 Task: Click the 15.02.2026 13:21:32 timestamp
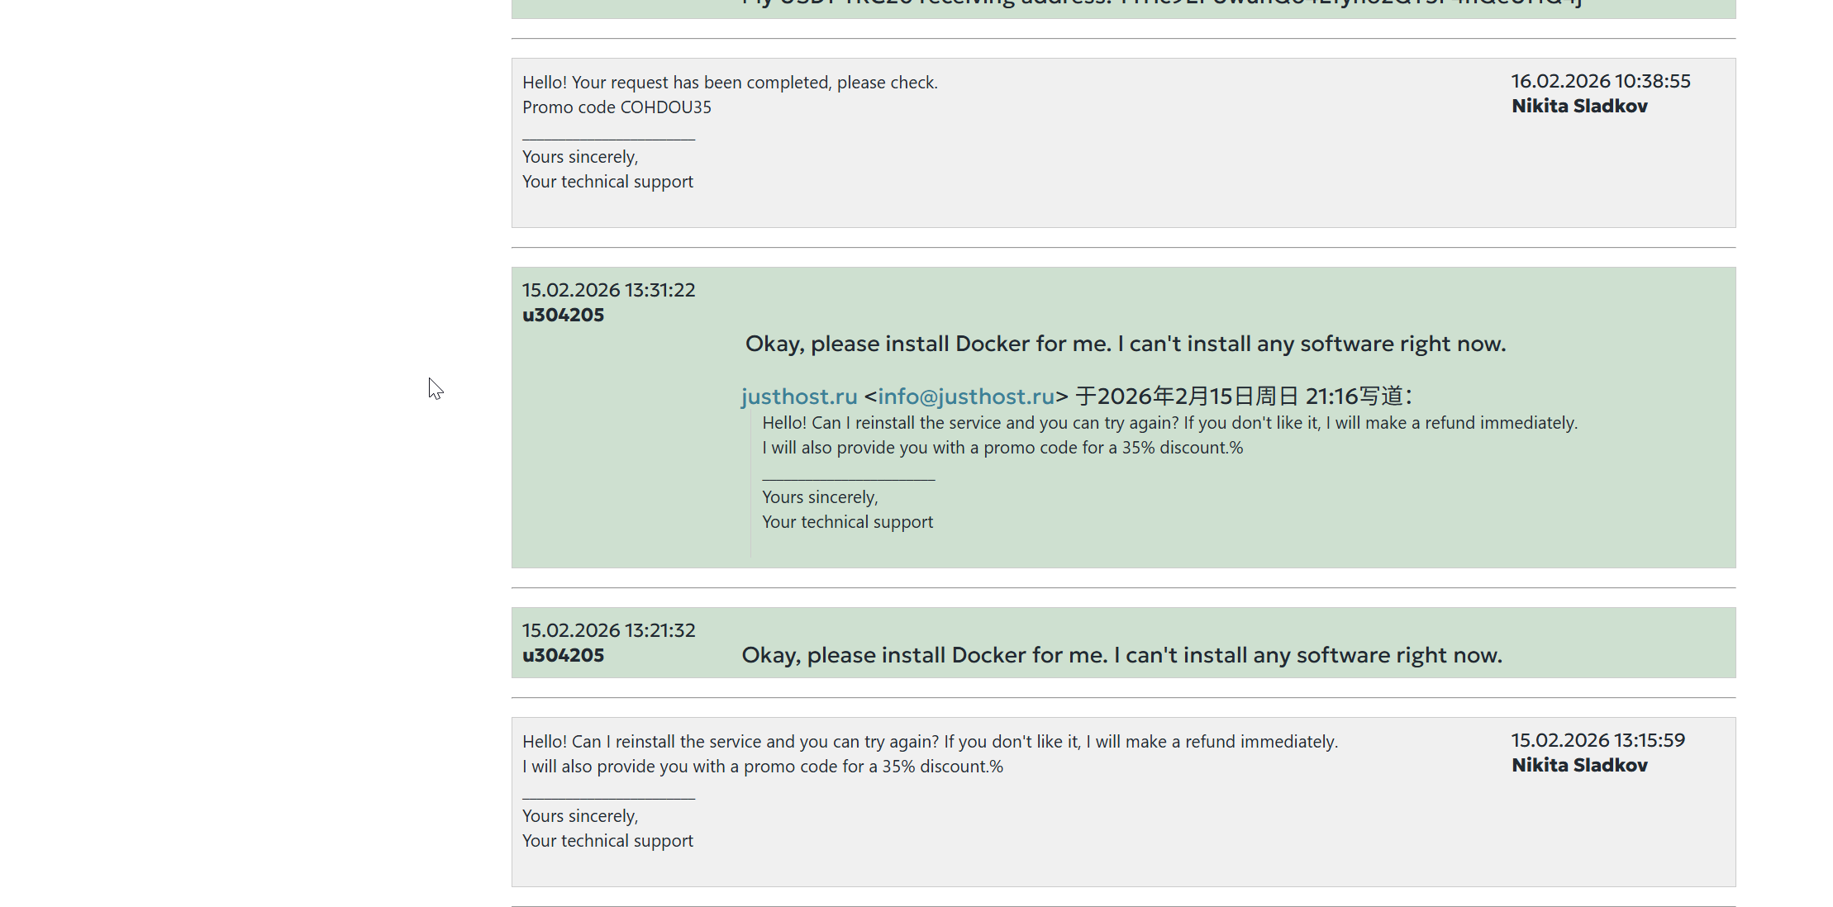(608, 630)
